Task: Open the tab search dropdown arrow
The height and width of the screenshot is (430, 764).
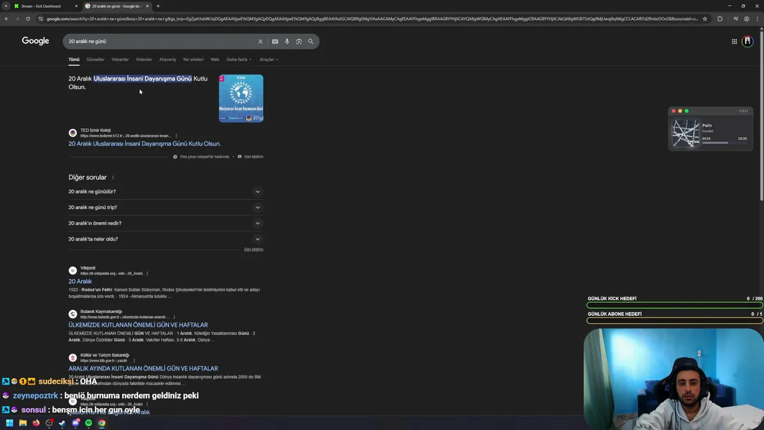Action: 6,6
